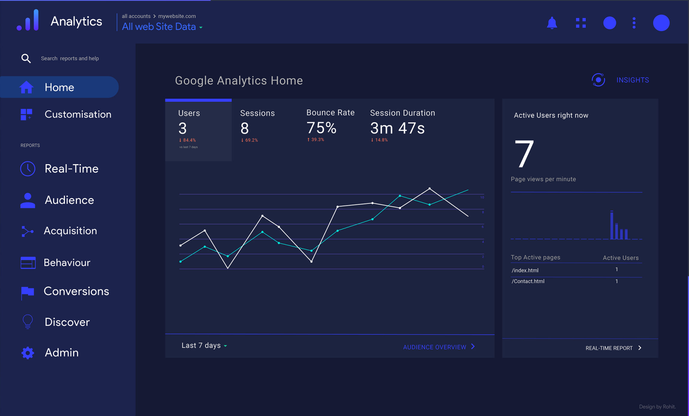This screenshot has width=689, height=416.
Task: Click the all accounts breadcrumb
Action: click(136, 16)
